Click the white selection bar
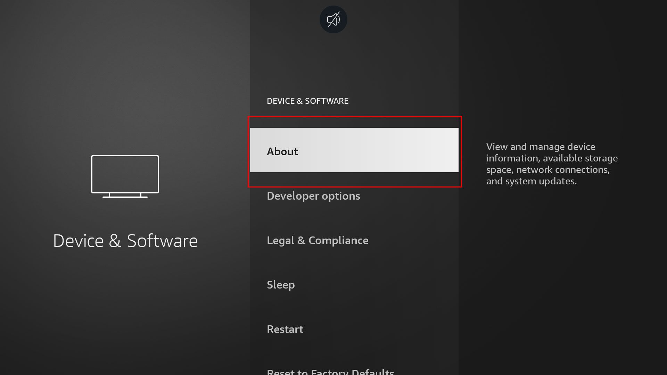This screenshot has height=375, width=667. pyautogui.click(x=354, y=150)
